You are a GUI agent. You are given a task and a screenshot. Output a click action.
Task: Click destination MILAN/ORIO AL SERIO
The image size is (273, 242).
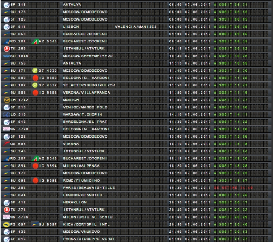pos(88,217)
